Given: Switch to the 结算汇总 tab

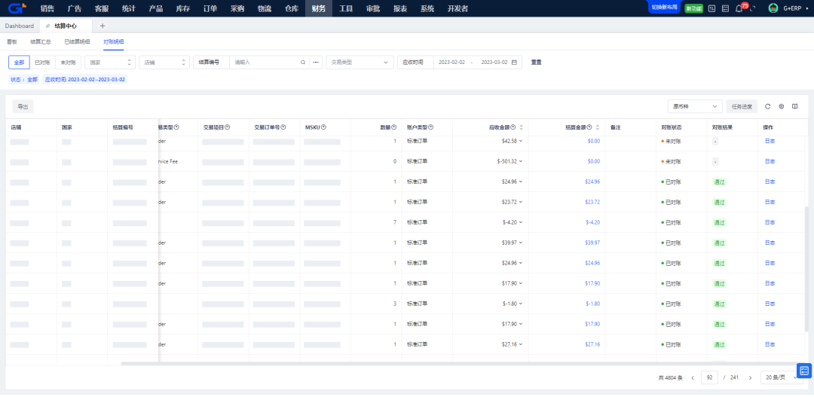Looking at the screenshot, I should [x=41, y=41].
